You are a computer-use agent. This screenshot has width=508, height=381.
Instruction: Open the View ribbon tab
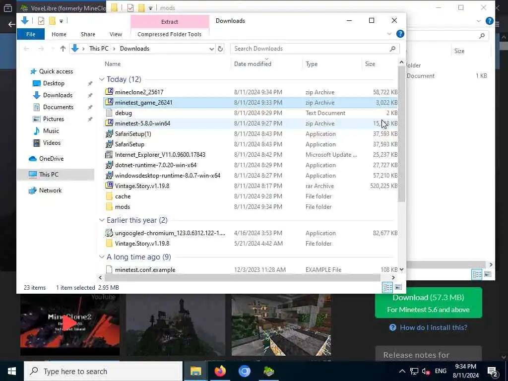(116, 34)
